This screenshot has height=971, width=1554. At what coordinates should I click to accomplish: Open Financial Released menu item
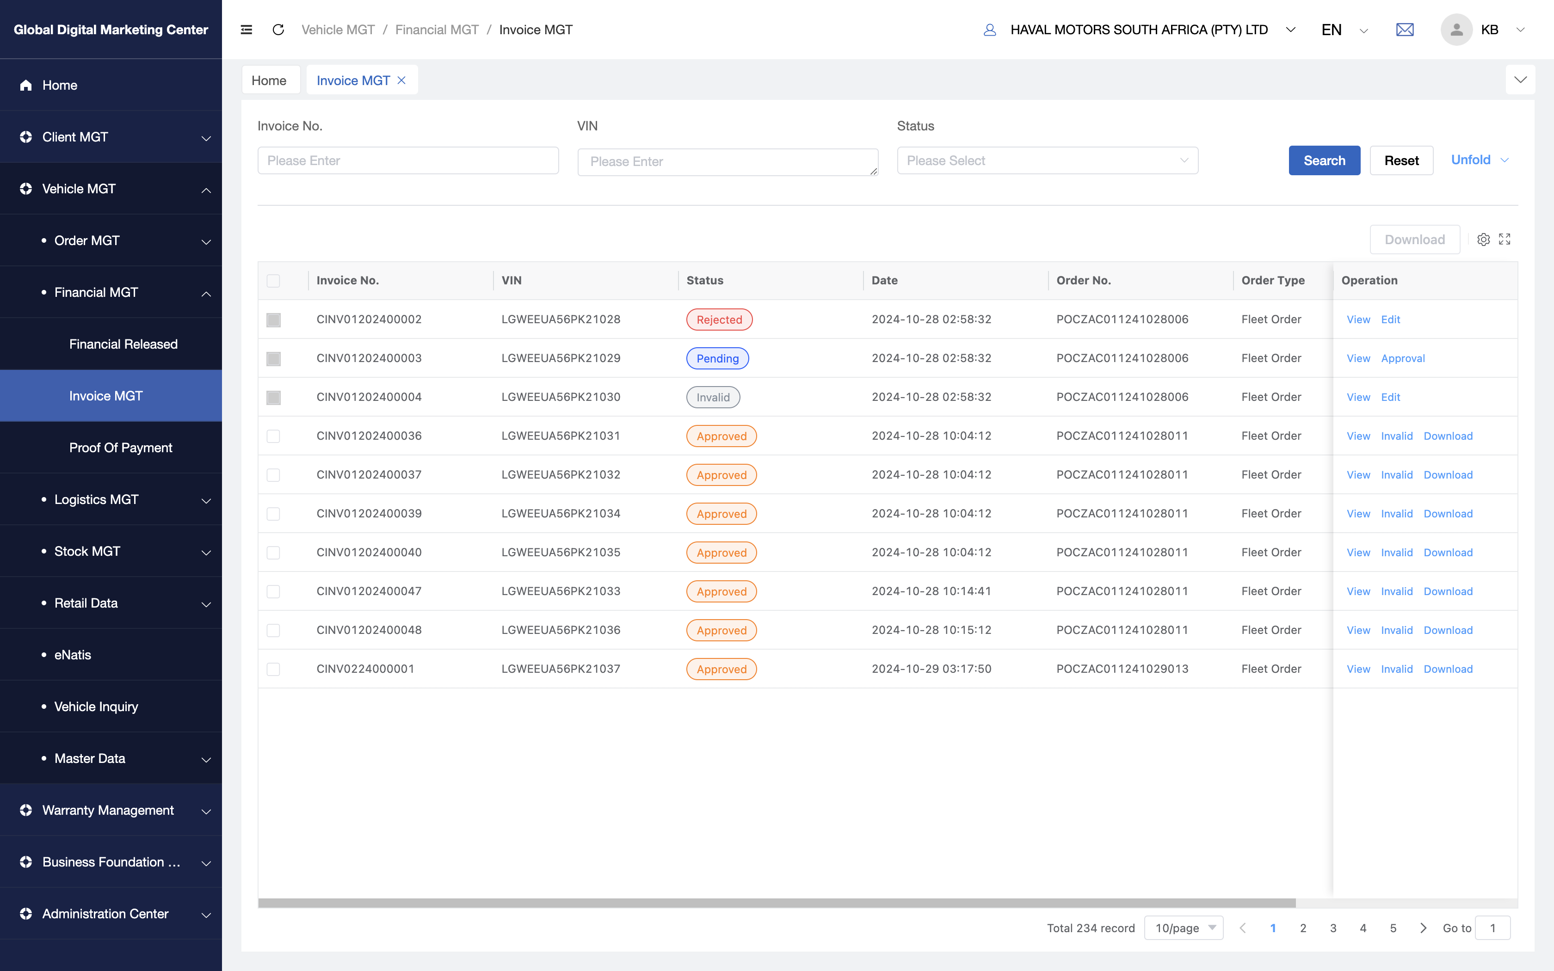tap(111, 344)
